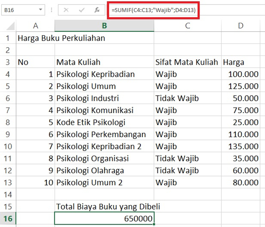Select column B header
This screenshot has height=227, width=265.
point(104,26)
